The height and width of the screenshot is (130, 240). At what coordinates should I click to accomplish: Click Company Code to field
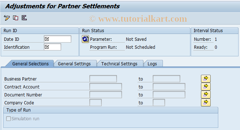tap(159, 103)
